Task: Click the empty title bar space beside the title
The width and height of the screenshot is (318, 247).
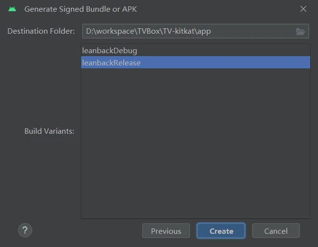Action: [220, 9]
